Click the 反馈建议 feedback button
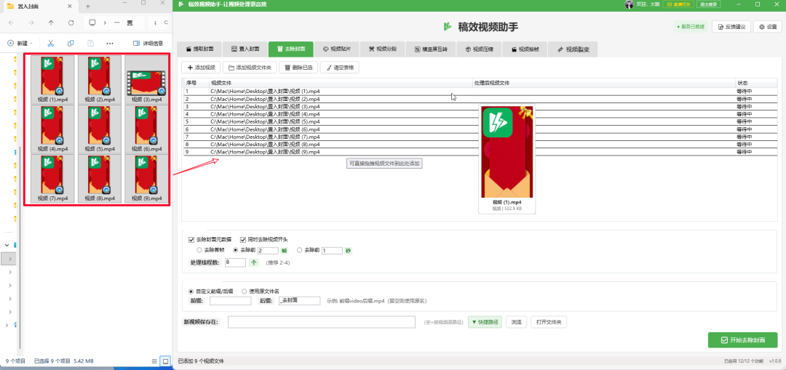Image resolution: width=786 pixels, height=370 pixels. [732, 27]
